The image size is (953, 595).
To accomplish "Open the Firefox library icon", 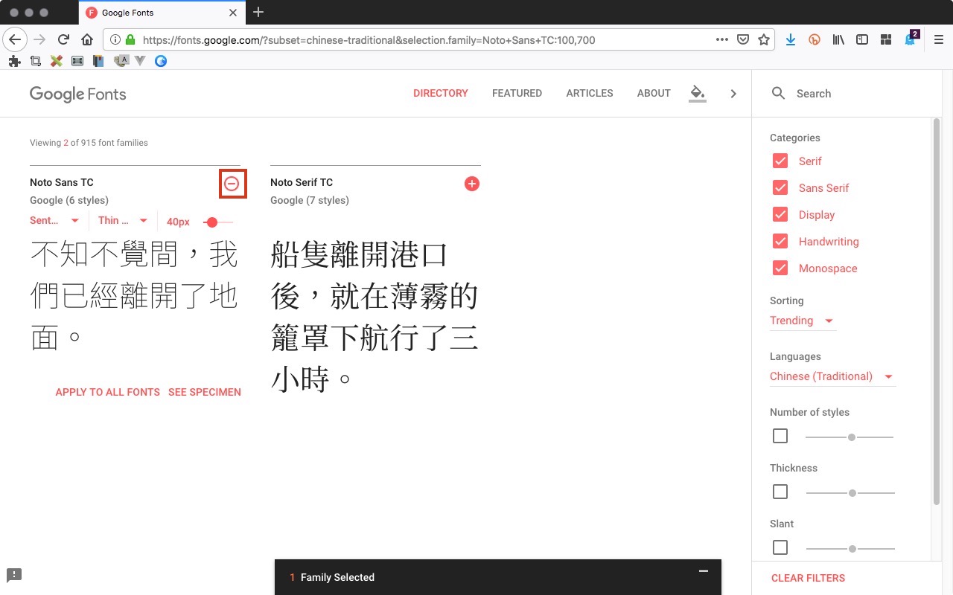I will (838, 39).
